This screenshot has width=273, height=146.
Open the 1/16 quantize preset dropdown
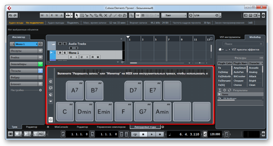pos(206,15)
